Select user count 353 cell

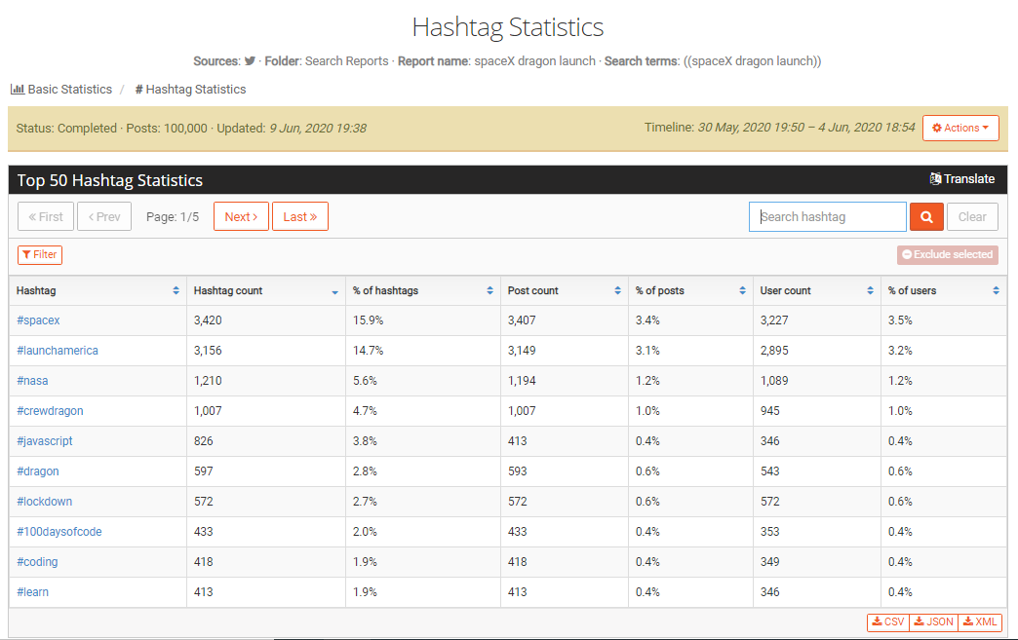tap(817, 532)
